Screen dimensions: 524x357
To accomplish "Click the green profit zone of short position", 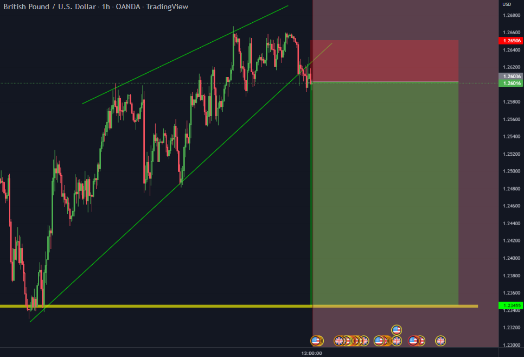I will click(x=385, y=193).
